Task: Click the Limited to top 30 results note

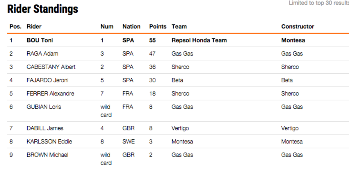Action: pyautogui.click(x=319, y=3)
